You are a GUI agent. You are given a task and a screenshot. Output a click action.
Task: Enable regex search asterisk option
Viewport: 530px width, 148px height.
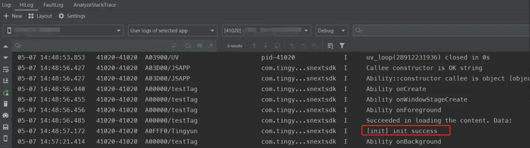coord(211,46)
